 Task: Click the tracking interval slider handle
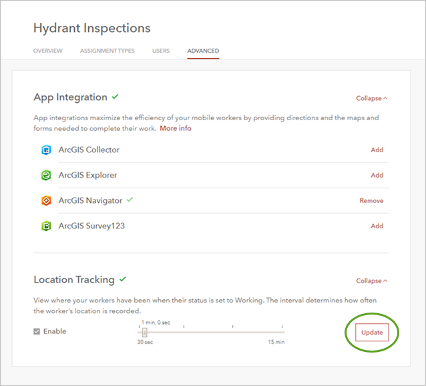point(144,332)
